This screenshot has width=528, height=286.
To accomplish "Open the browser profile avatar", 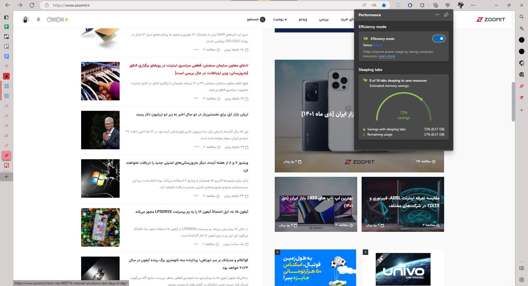I will click(460, 5).
